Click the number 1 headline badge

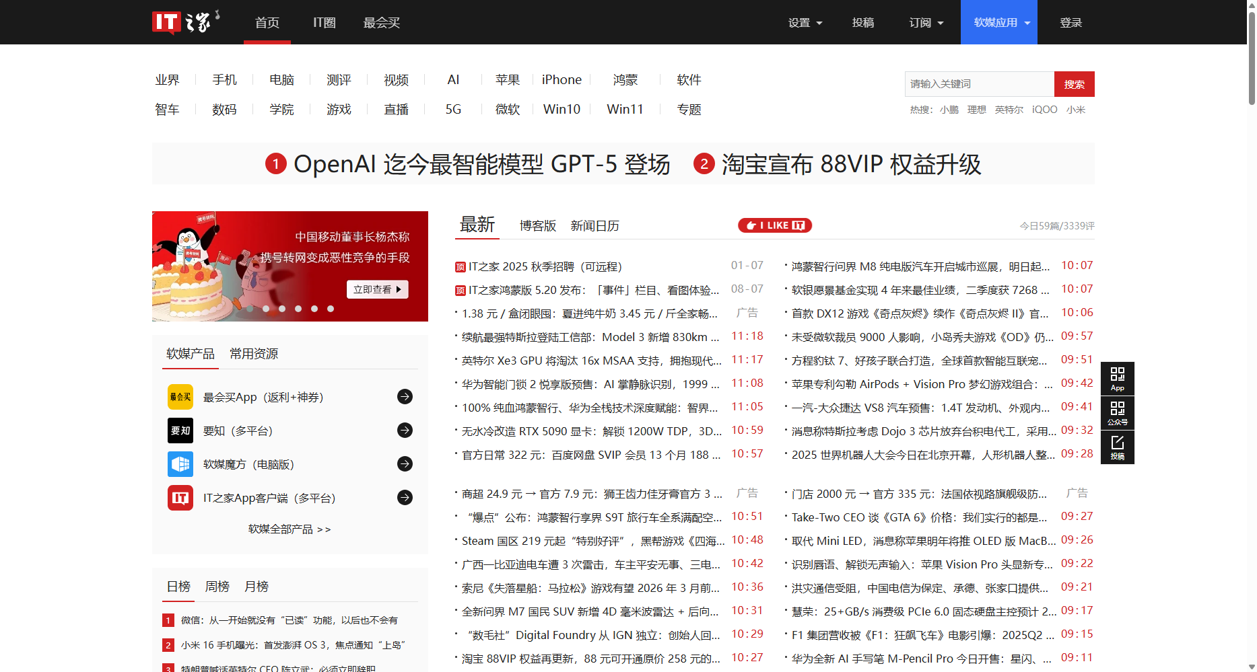click(x=276, y=163)
